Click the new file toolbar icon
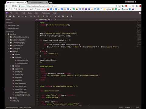The height and width of the screenshot is (109, 146). 7,16
